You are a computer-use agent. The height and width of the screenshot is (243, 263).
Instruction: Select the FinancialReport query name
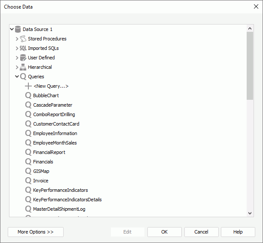pyautogui.click(x=49, y=152)
